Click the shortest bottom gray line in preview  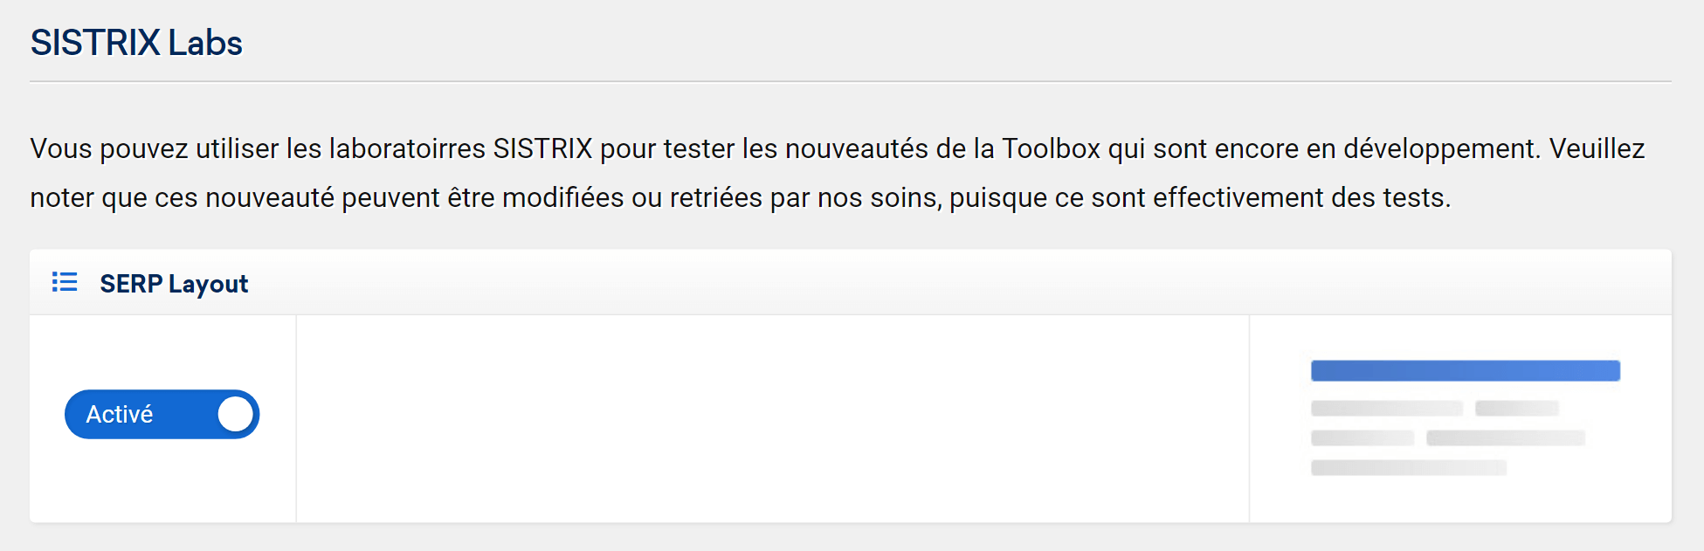pos(1408,468)
